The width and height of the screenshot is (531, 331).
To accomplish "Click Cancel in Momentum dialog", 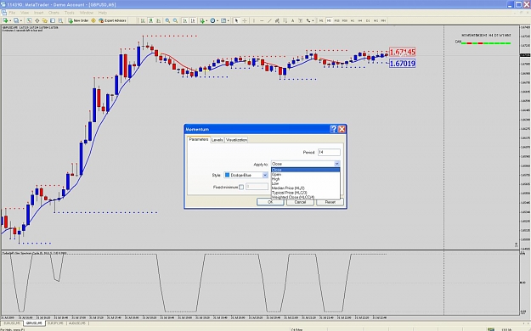I will click(300, 202).
